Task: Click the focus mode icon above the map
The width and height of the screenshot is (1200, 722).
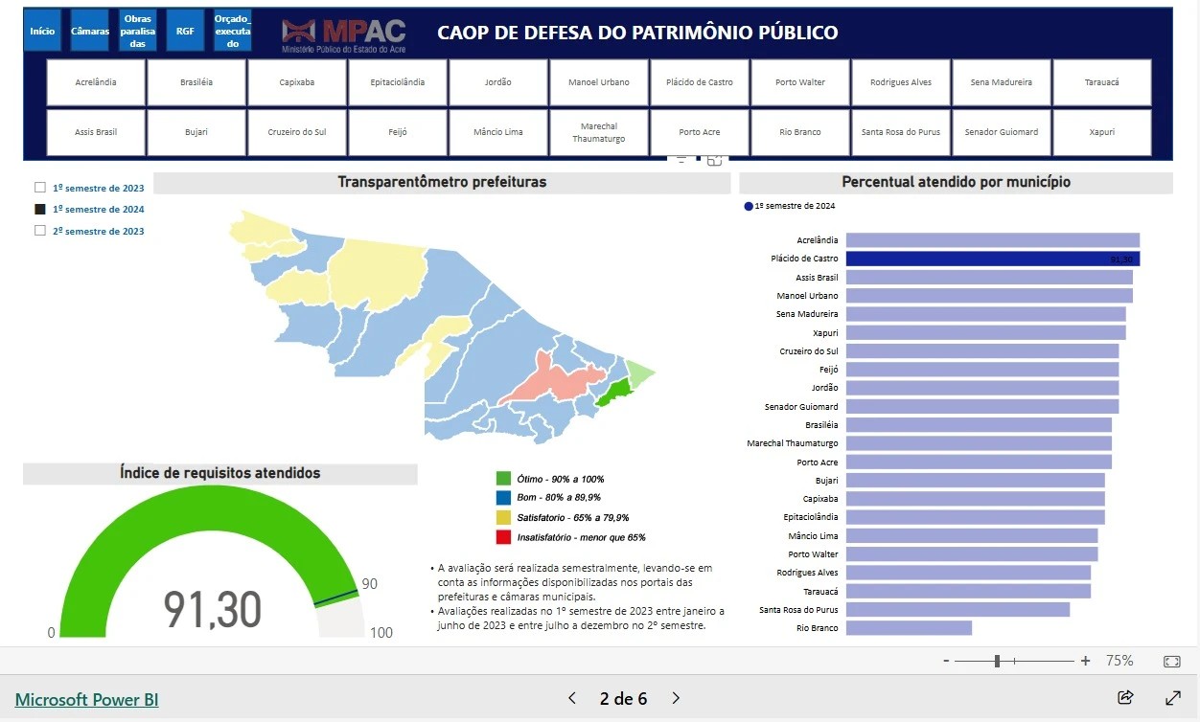Action: point(714,160)
